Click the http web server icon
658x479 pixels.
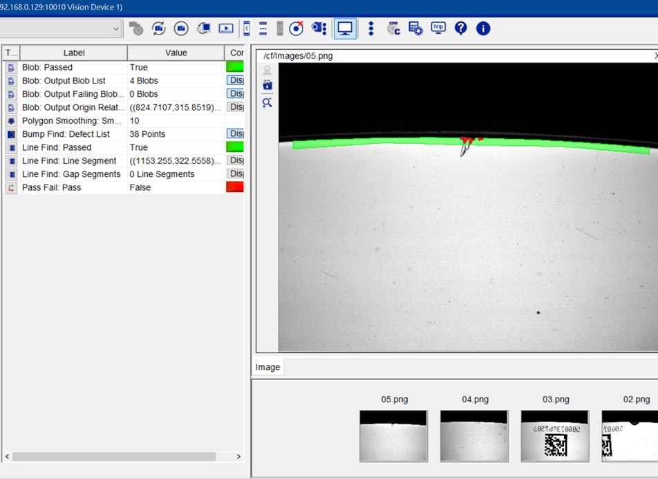[438, 28]
